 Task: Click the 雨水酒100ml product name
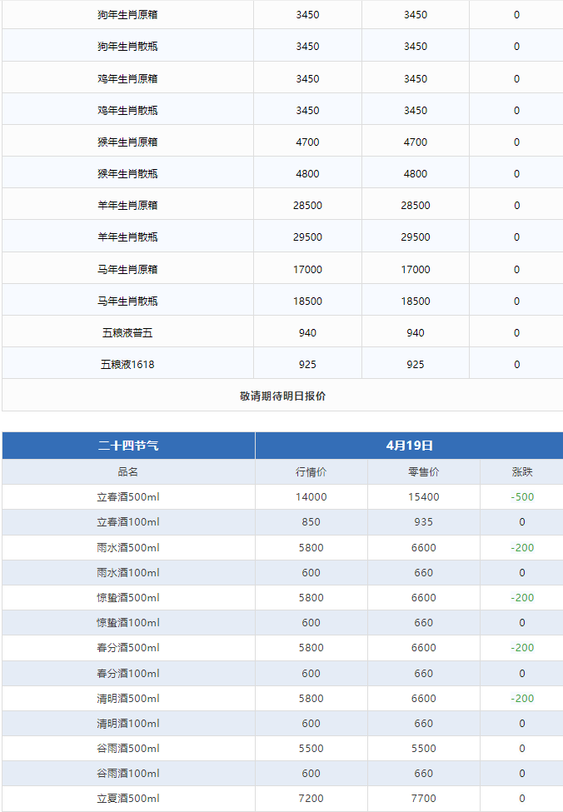(128, 572)
